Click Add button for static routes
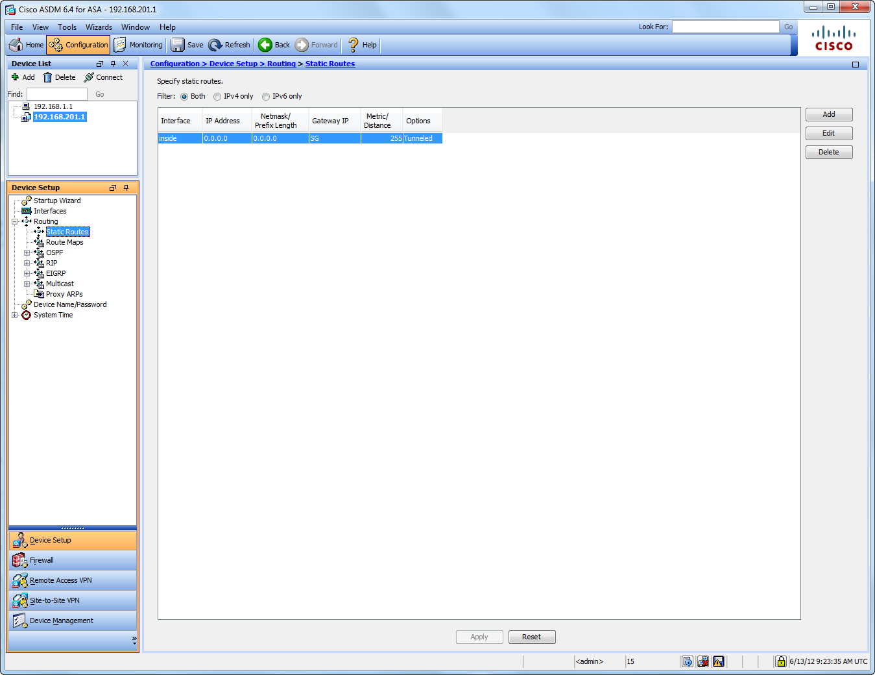The height and width of the screenshot is (675, 875). [829, 114]
